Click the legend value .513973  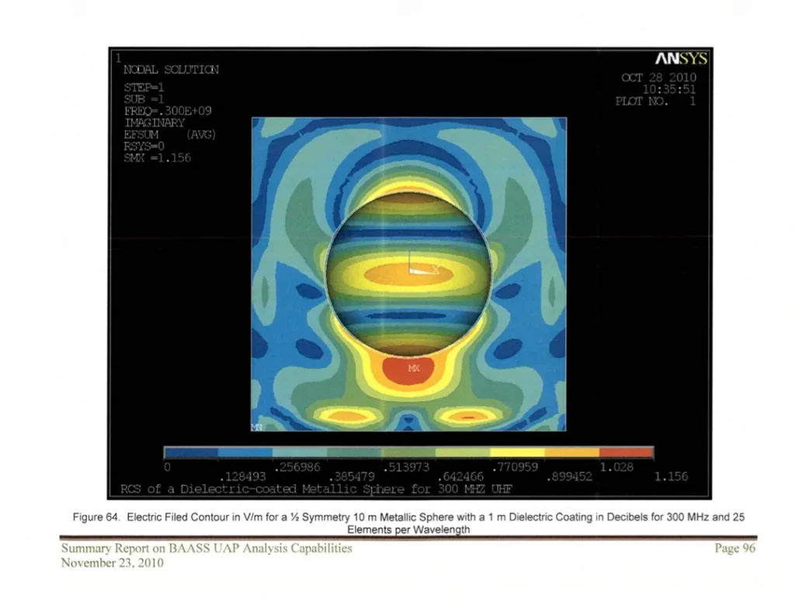[406, 467]
